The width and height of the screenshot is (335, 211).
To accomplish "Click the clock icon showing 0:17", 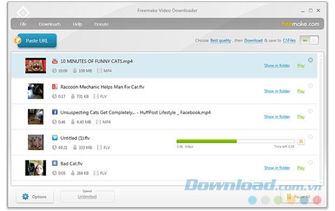I will (54, 96).
